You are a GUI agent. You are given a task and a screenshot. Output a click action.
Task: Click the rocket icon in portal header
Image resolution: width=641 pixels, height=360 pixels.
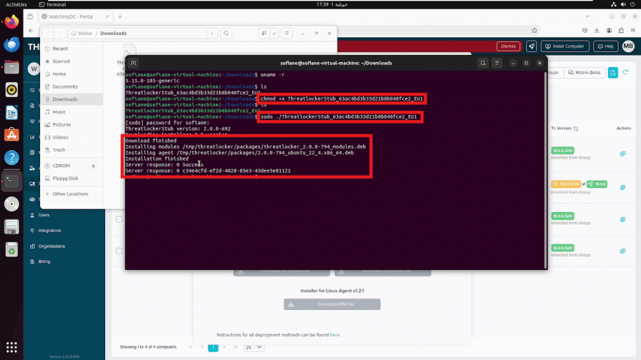531,46
